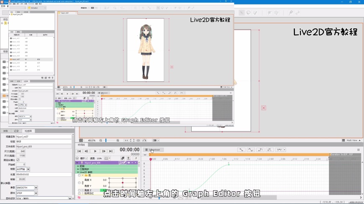Click the stamp icon beside the eraser
The height and width of the screenshot is (204, 364).
(128, 159)
